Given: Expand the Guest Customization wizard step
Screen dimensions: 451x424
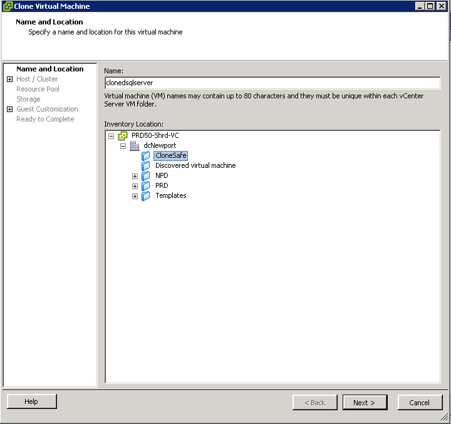Looking at the screenshot, I should pos(10,110).
